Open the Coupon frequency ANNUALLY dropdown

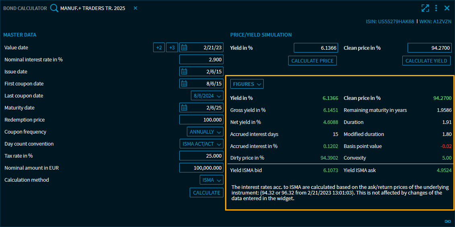click(205, 132)
